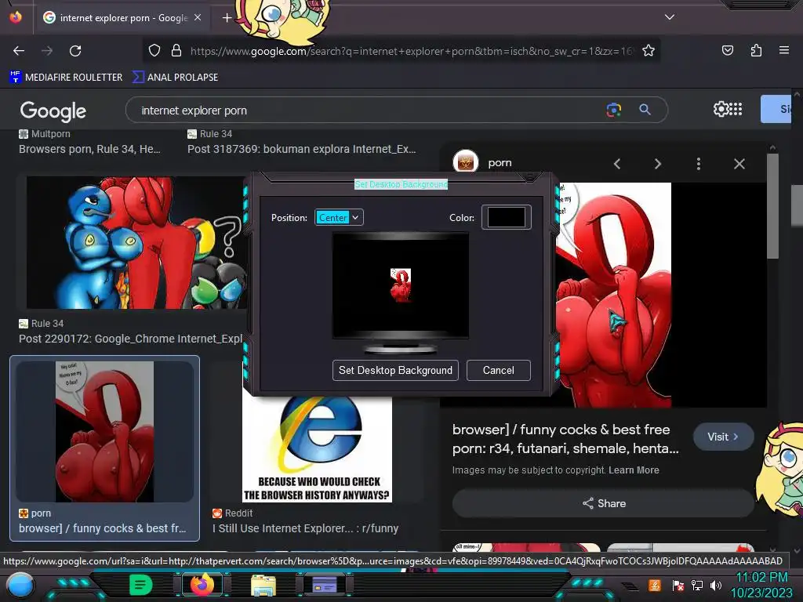Open the Google apps grid icon
The width and height of the screenshot is (803, 602).
pyautogui.click(x=736, y=109)
